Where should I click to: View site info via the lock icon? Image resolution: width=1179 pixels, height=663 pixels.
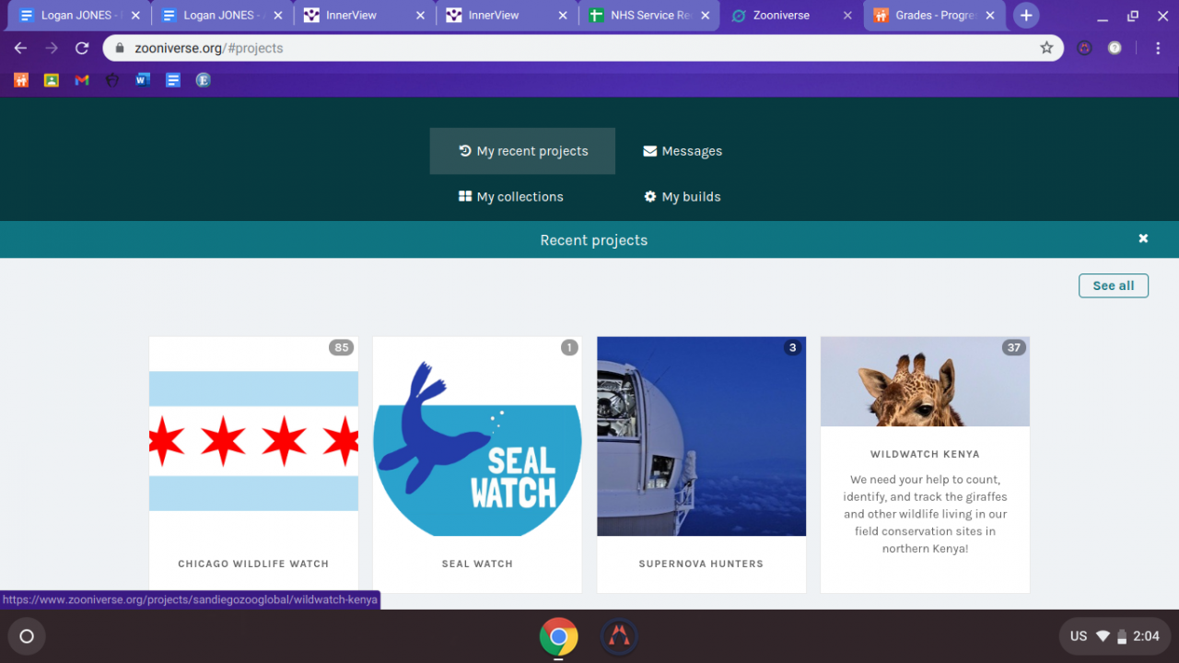120,48
